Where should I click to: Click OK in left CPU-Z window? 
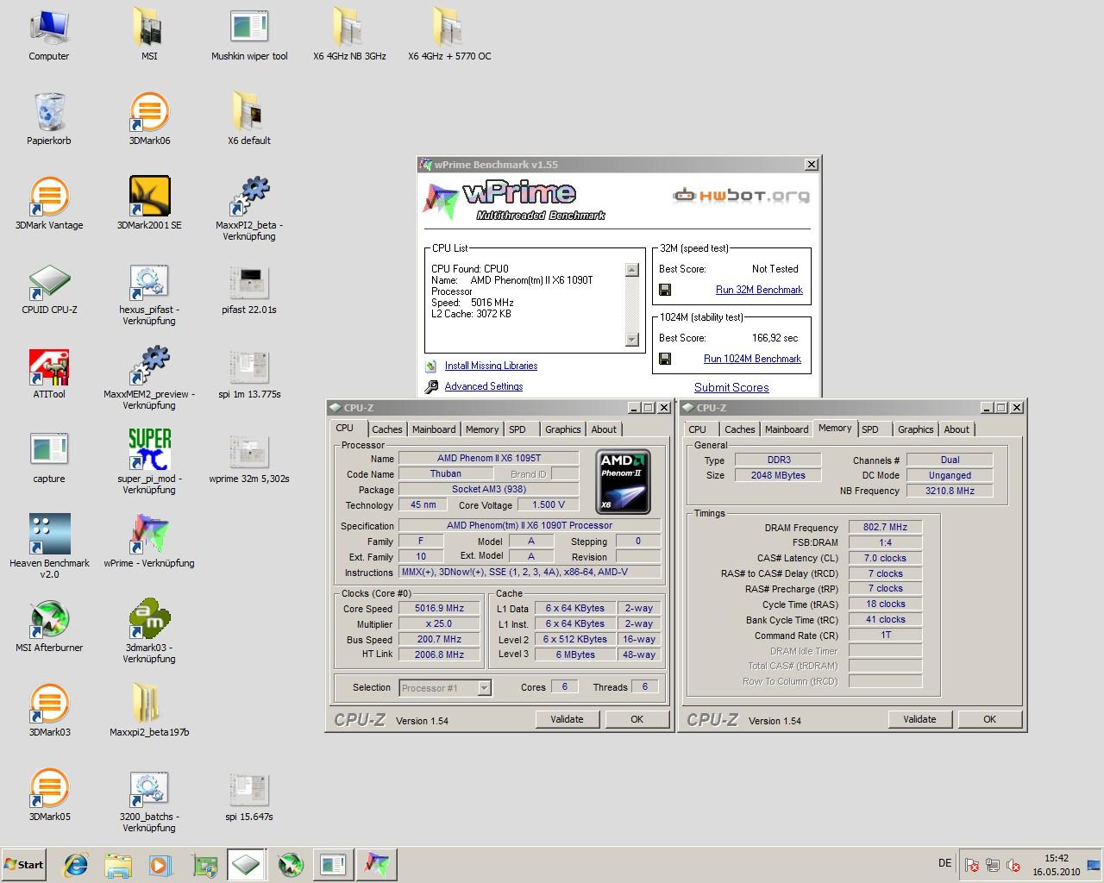tap(637, 719)
